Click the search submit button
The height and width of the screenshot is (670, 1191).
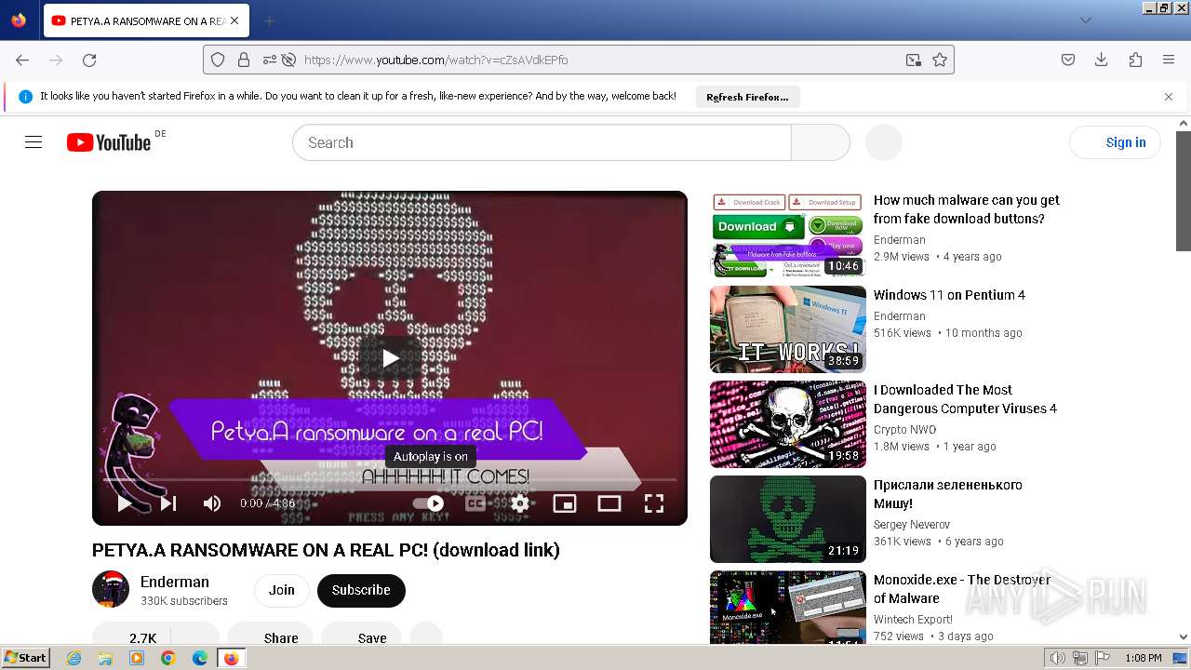[820, 142]
